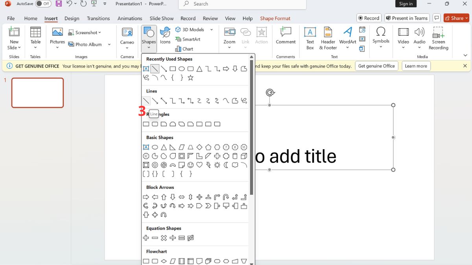The height and width of the screenshot is (265, 472).
Task: Click the Record button at top right
Action: (369, 18)
